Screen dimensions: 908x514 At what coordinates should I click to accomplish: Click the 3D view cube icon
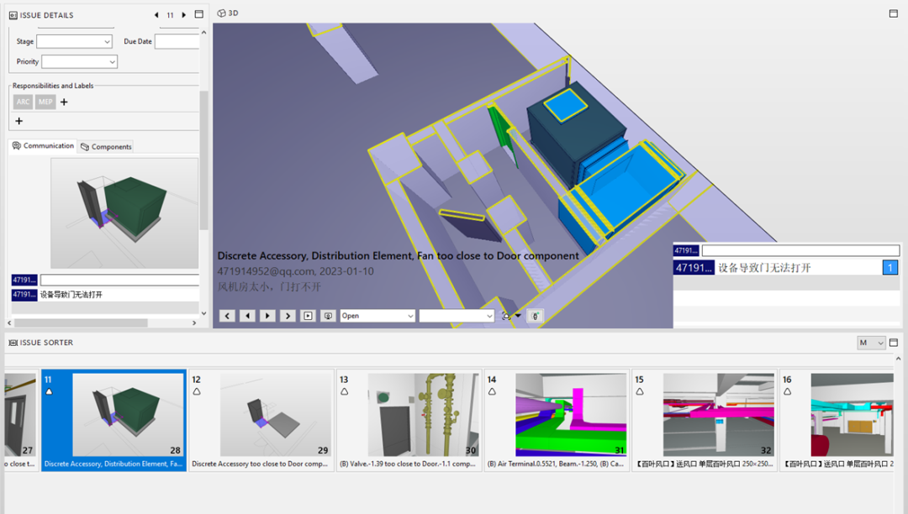tap(221, 13)
